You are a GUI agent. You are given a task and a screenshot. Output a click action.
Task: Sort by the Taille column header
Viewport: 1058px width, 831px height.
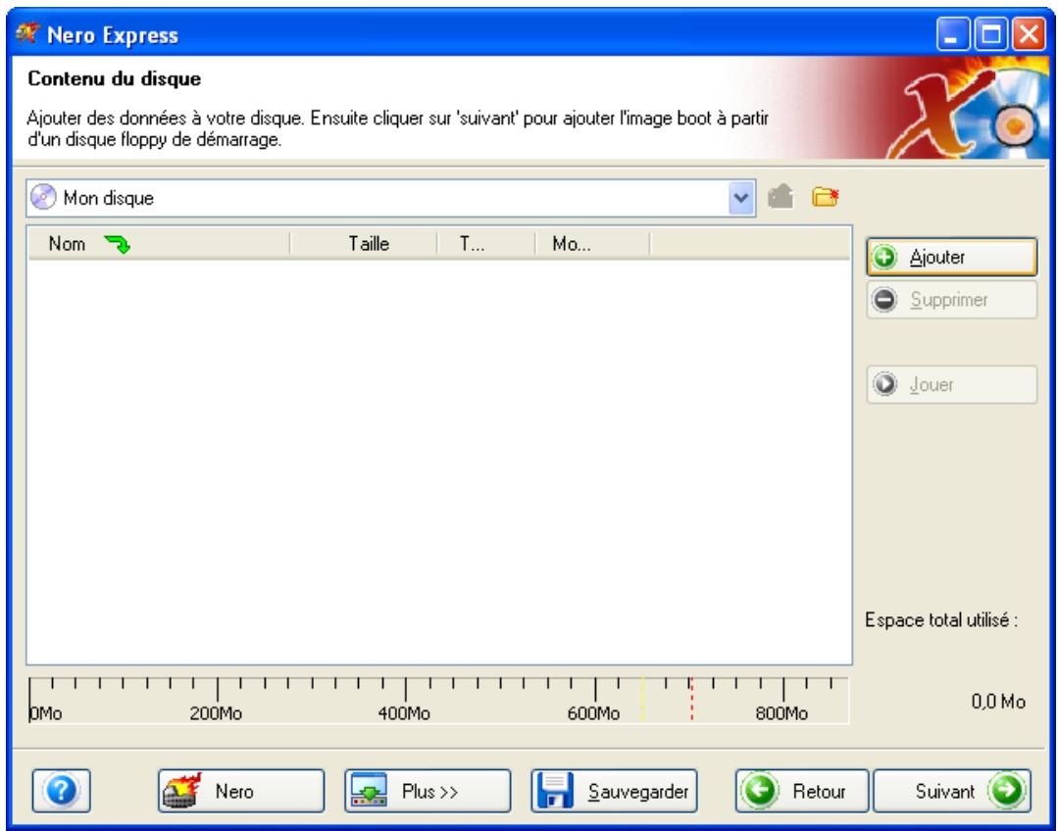coord(365,243)
